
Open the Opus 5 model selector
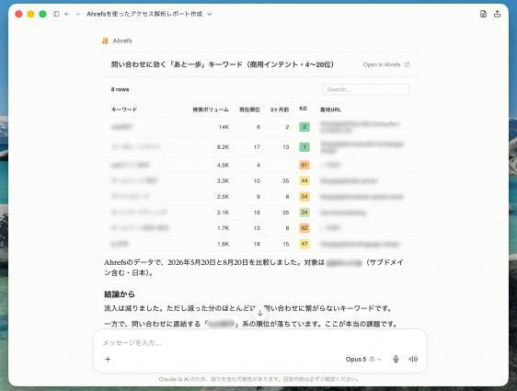pos(363,359)
